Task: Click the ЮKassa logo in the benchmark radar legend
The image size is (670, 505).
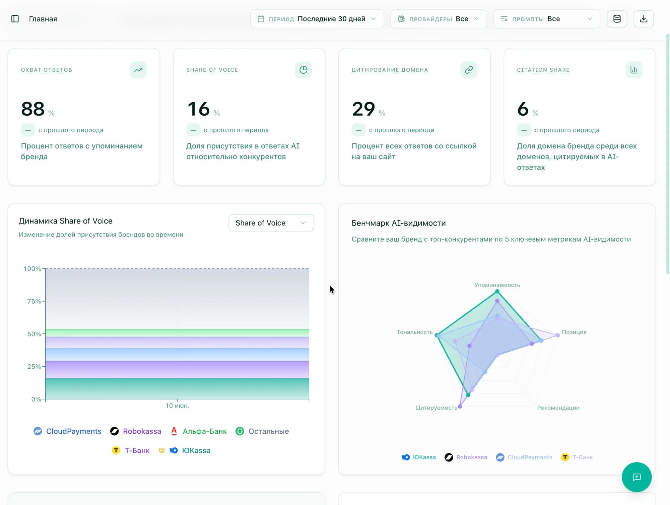Action: [405, 457]
